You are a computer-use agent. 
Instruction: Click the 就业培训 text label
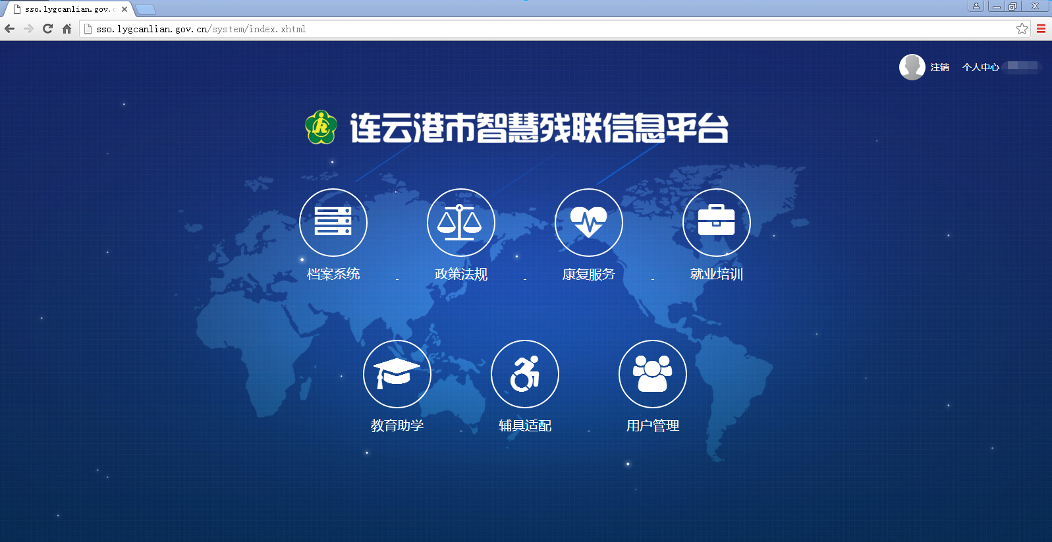[x=716, y=274]
